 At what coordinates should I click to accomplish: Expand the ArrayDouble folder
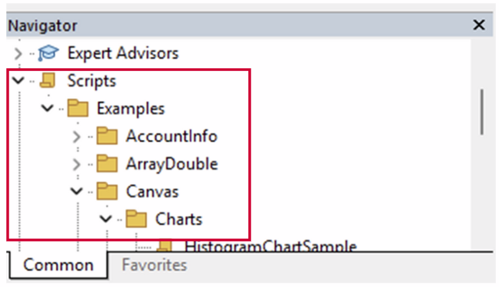(77, 164)
